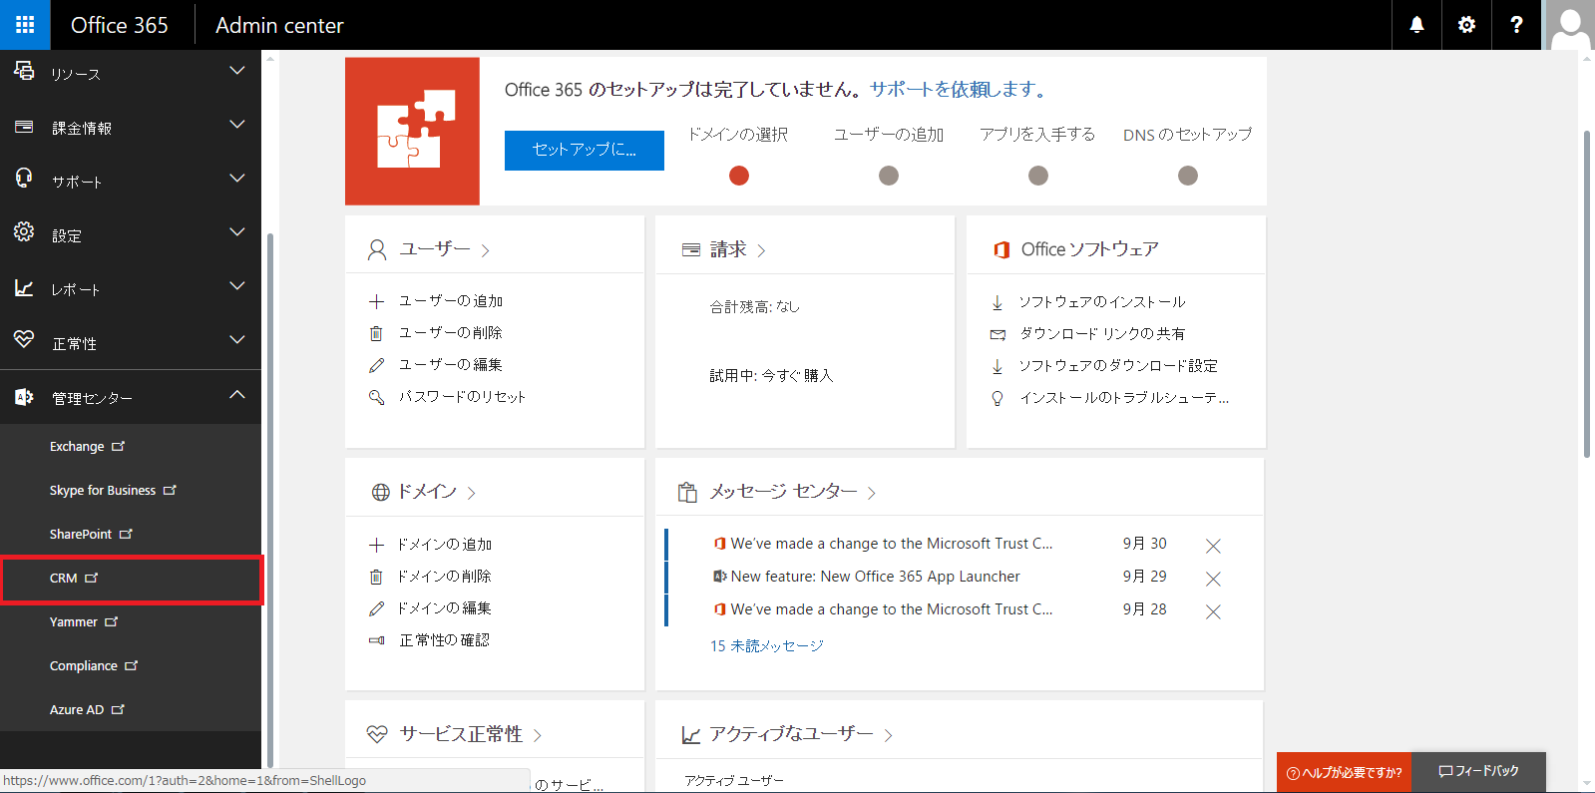The width and height of the screenshot is (1595, 793).
Task: Open the ドメイン card header
Action: coord(424,492)
